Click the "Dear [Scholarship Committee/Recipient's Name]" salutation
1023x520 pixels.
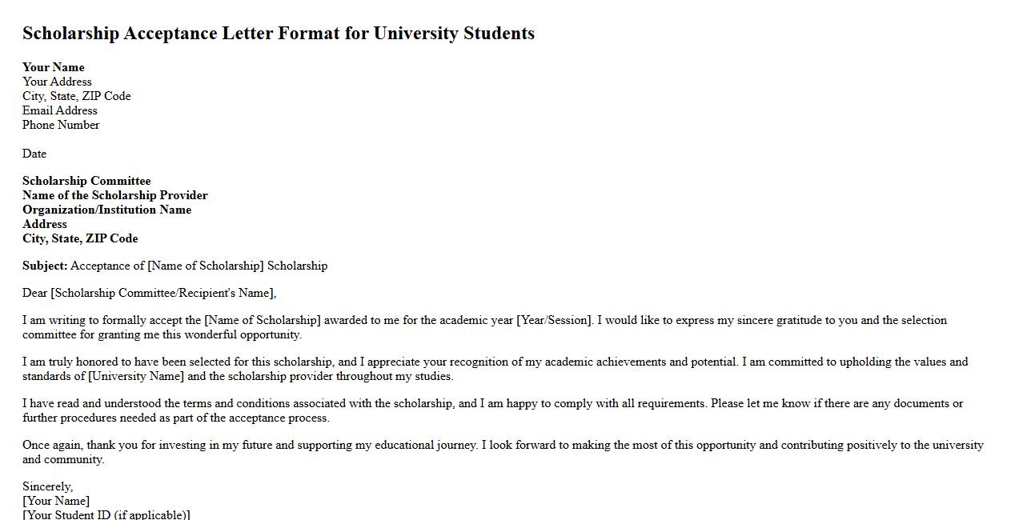(x=149, y=293)
